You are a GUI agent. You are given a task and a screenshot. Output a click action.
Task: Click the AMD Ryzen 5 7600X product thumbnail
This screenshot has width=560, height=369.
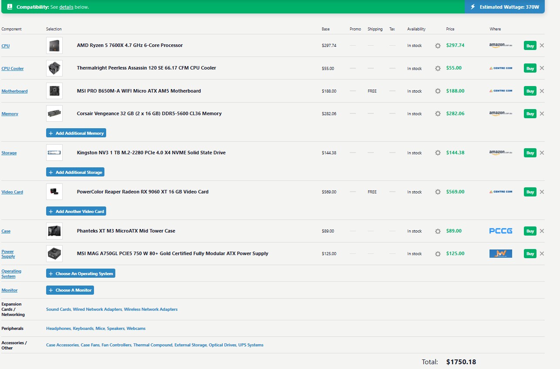point(54,45)
